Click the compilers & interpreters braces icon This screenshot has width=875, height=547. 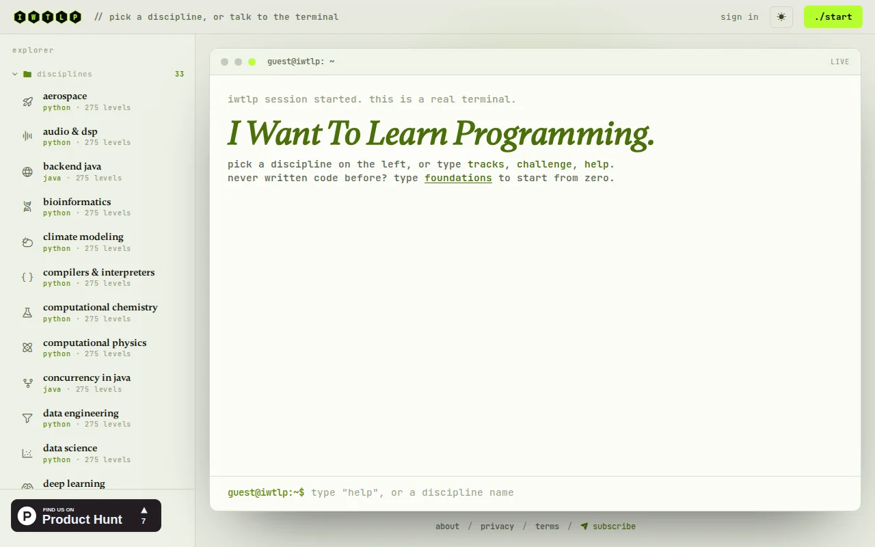(27, 277)
